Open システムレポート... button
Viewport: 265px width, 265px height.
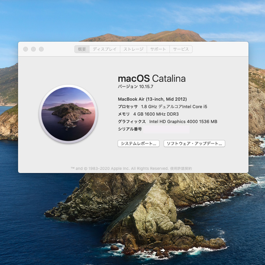[139, 143]
